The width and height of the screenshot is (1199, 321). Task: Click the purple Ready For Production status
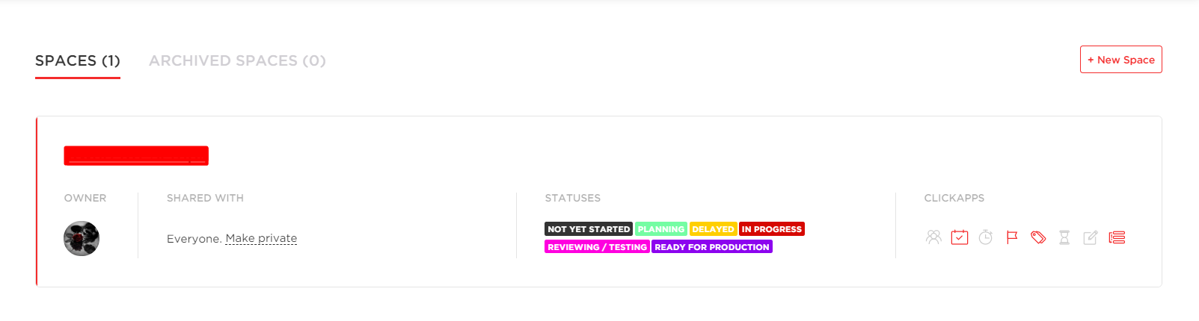point(711,247)
